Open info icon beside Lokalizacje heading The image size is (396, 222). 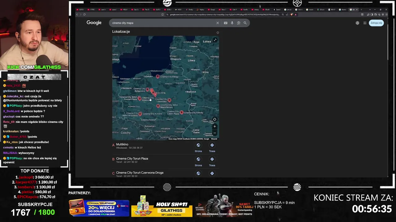[x=217, y=33]
